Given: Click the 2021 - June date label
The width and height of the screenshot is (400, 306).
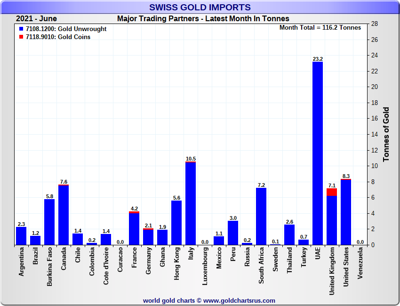Looking at the screenshot, I should click(36, 19).
